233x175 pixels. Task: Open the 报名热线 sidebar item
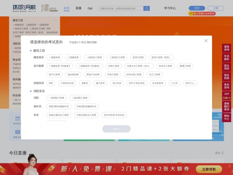tap(226, 77)
